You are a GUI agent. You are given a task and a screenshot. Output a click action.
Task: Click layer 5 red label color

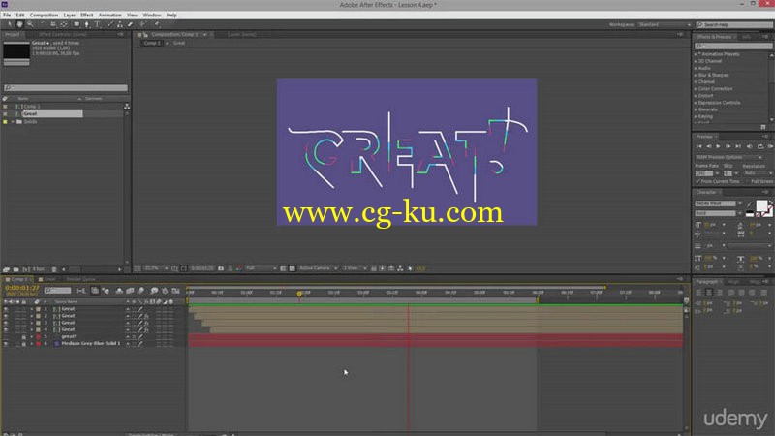pyautogui.click(x=38, y=336)
